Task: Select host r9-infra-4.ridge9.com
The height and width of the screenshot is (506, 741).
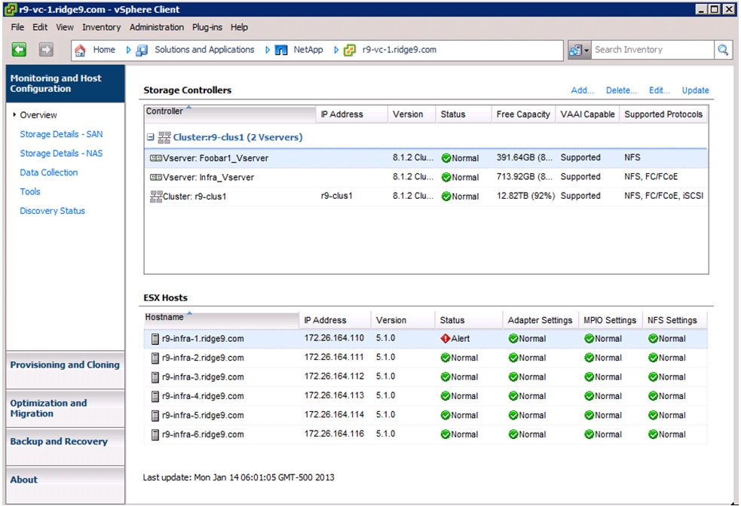Action: (204, 397)
